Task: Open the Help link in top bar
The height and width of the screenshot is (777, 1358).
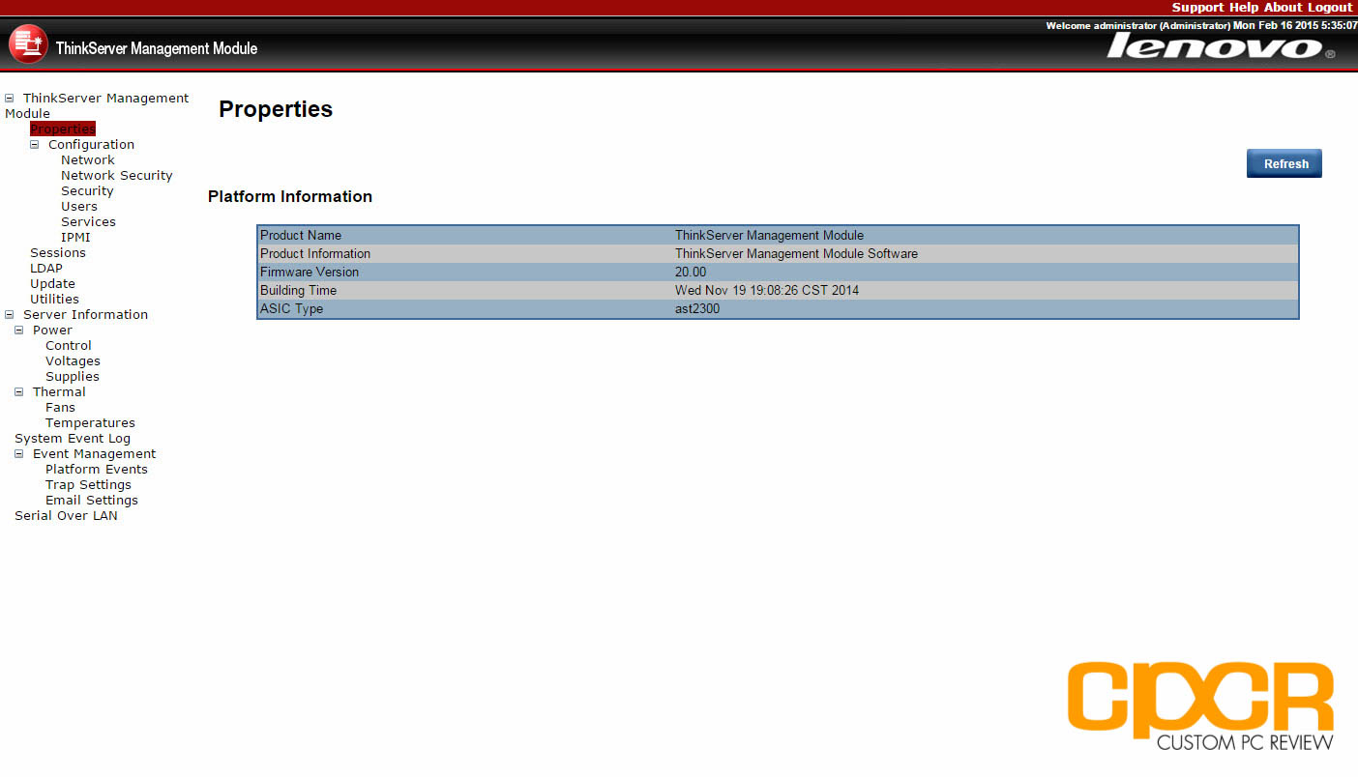Action: pyautogui.click(x=1244, y=8)
